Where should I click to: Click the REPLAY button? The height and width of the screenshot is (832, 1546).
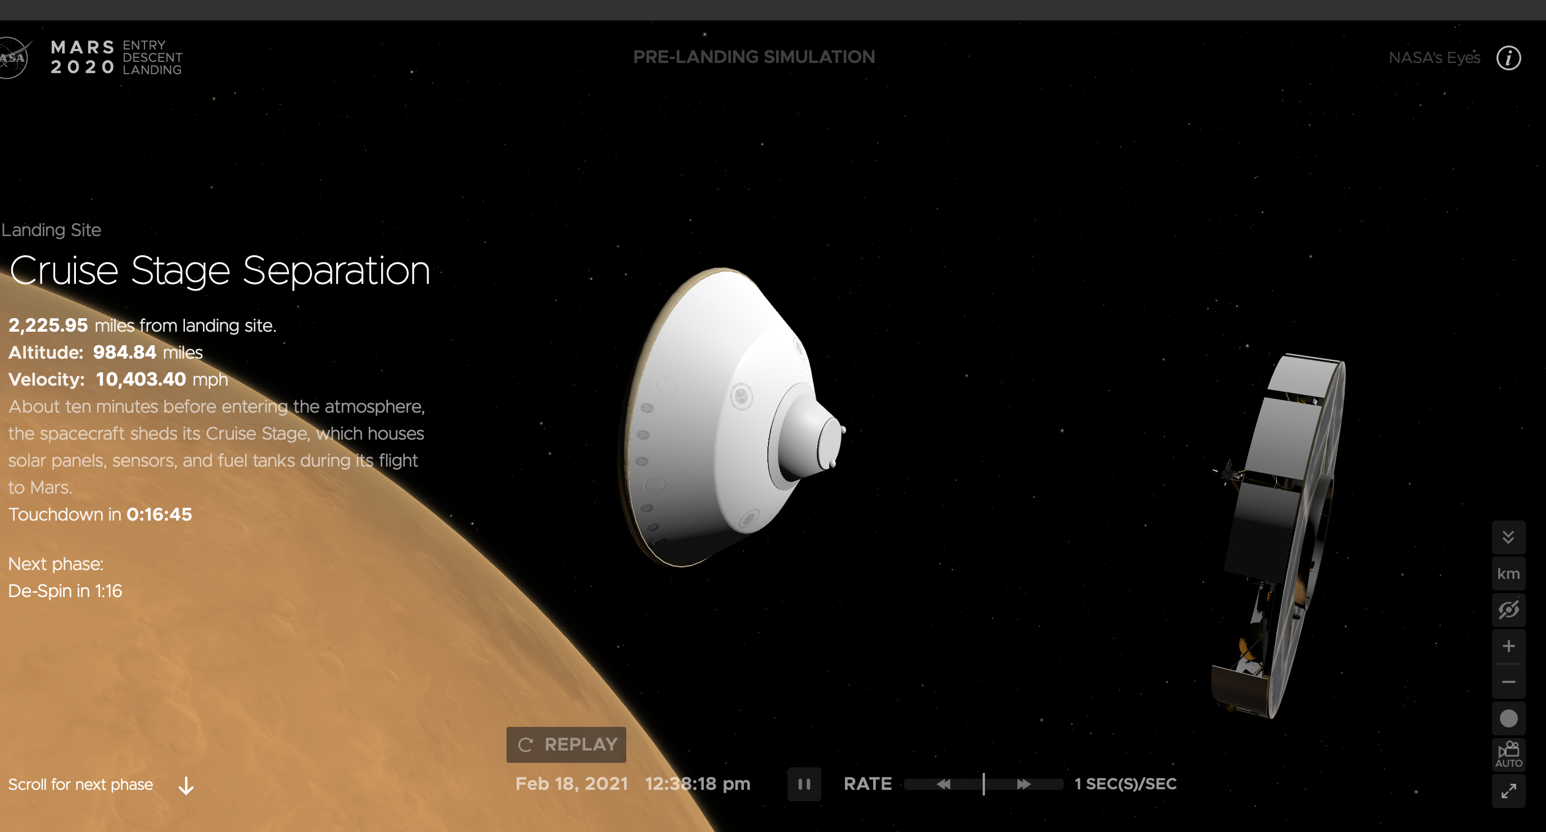tap(566, 744)
